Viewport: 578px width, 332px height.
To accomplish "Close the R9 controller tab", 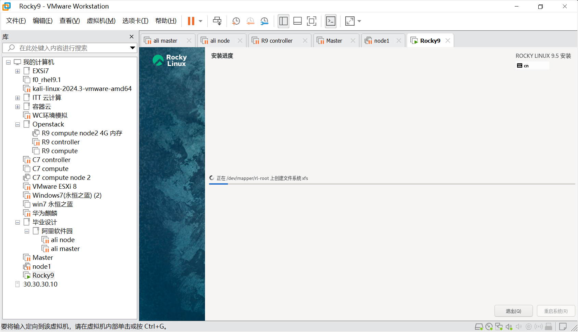I will (x=305, y=41).
